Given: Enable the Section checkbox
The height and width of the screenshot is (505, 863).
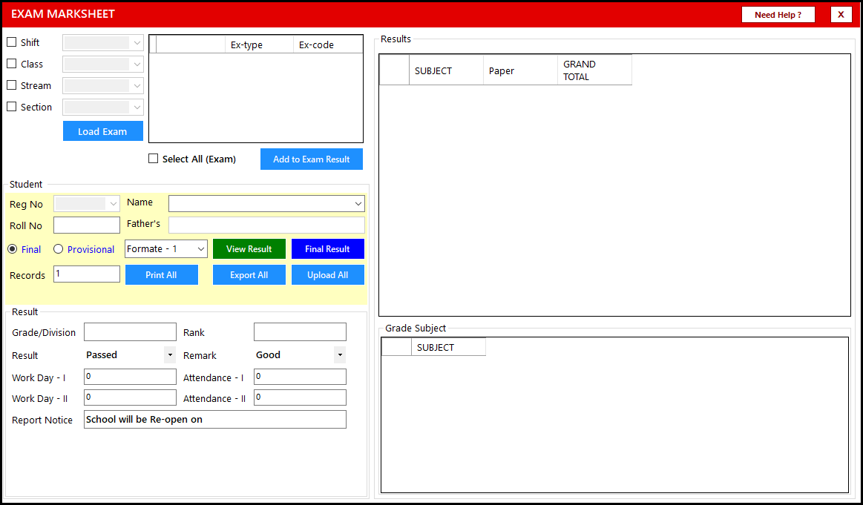Looking at the screenshot, I should tap(11, 106).
